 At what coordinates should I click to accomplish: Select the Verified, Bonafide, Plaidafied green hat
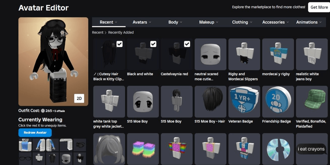tap(312, 101)
